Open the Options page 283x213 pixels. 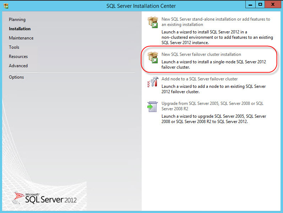point(16,77)
